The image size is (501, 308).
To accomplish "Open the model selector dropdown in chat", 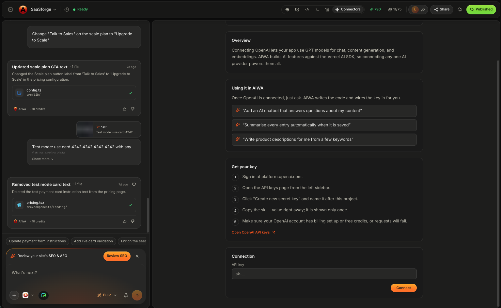I will (x=28, y=295).
